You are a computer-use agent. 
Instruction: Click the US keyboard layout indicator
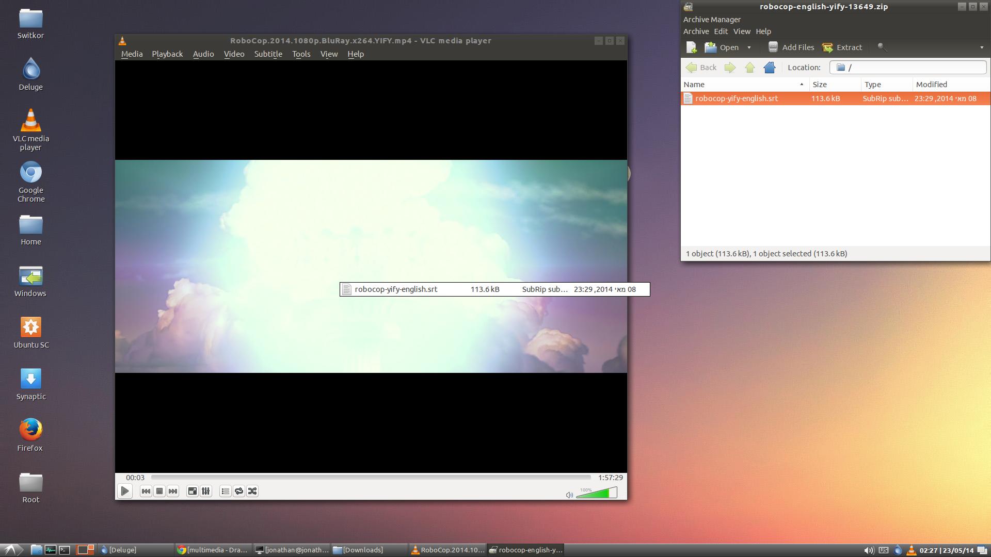click(x=884, y=550)
